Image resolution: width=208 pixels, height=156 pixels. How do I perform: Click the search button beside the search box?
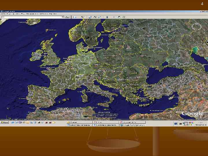[x=67, y=17]
